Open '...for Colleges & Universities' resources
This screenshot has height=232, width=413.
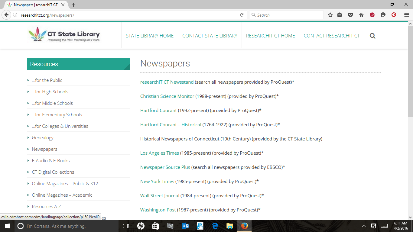coord(60,126)
